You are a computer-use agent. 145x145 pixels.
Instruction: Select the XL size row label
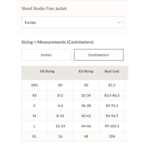coord(34,136)
